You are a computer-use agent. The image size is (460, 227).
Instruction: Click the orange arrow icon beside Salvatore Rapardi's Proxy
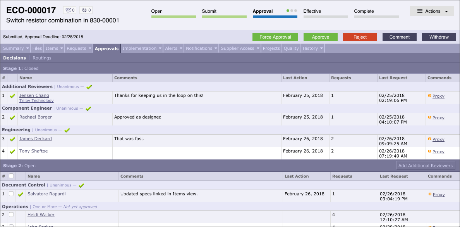[430, 194]
